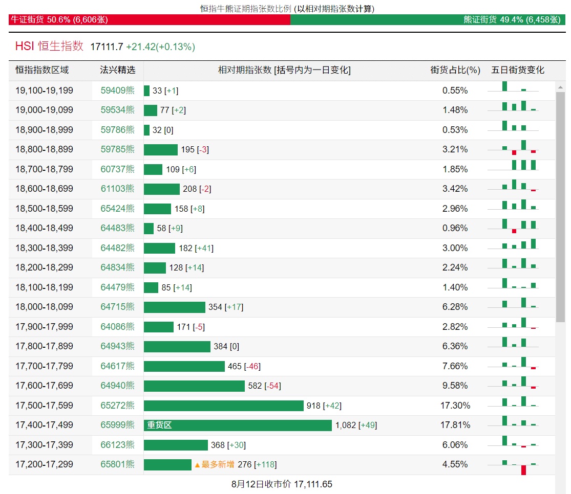Click the HSI 恒生指数 title
The image size is (571, 494).
49,46
